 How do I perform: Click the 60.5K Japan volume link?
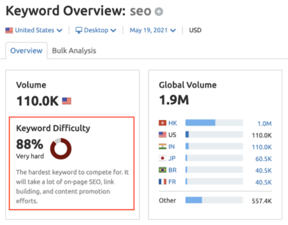point(264,159)
